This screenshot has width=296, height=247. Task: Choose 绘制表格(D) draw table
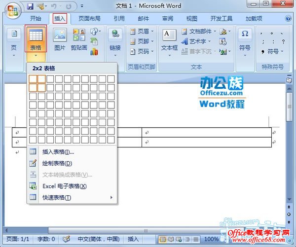(72, 163)
